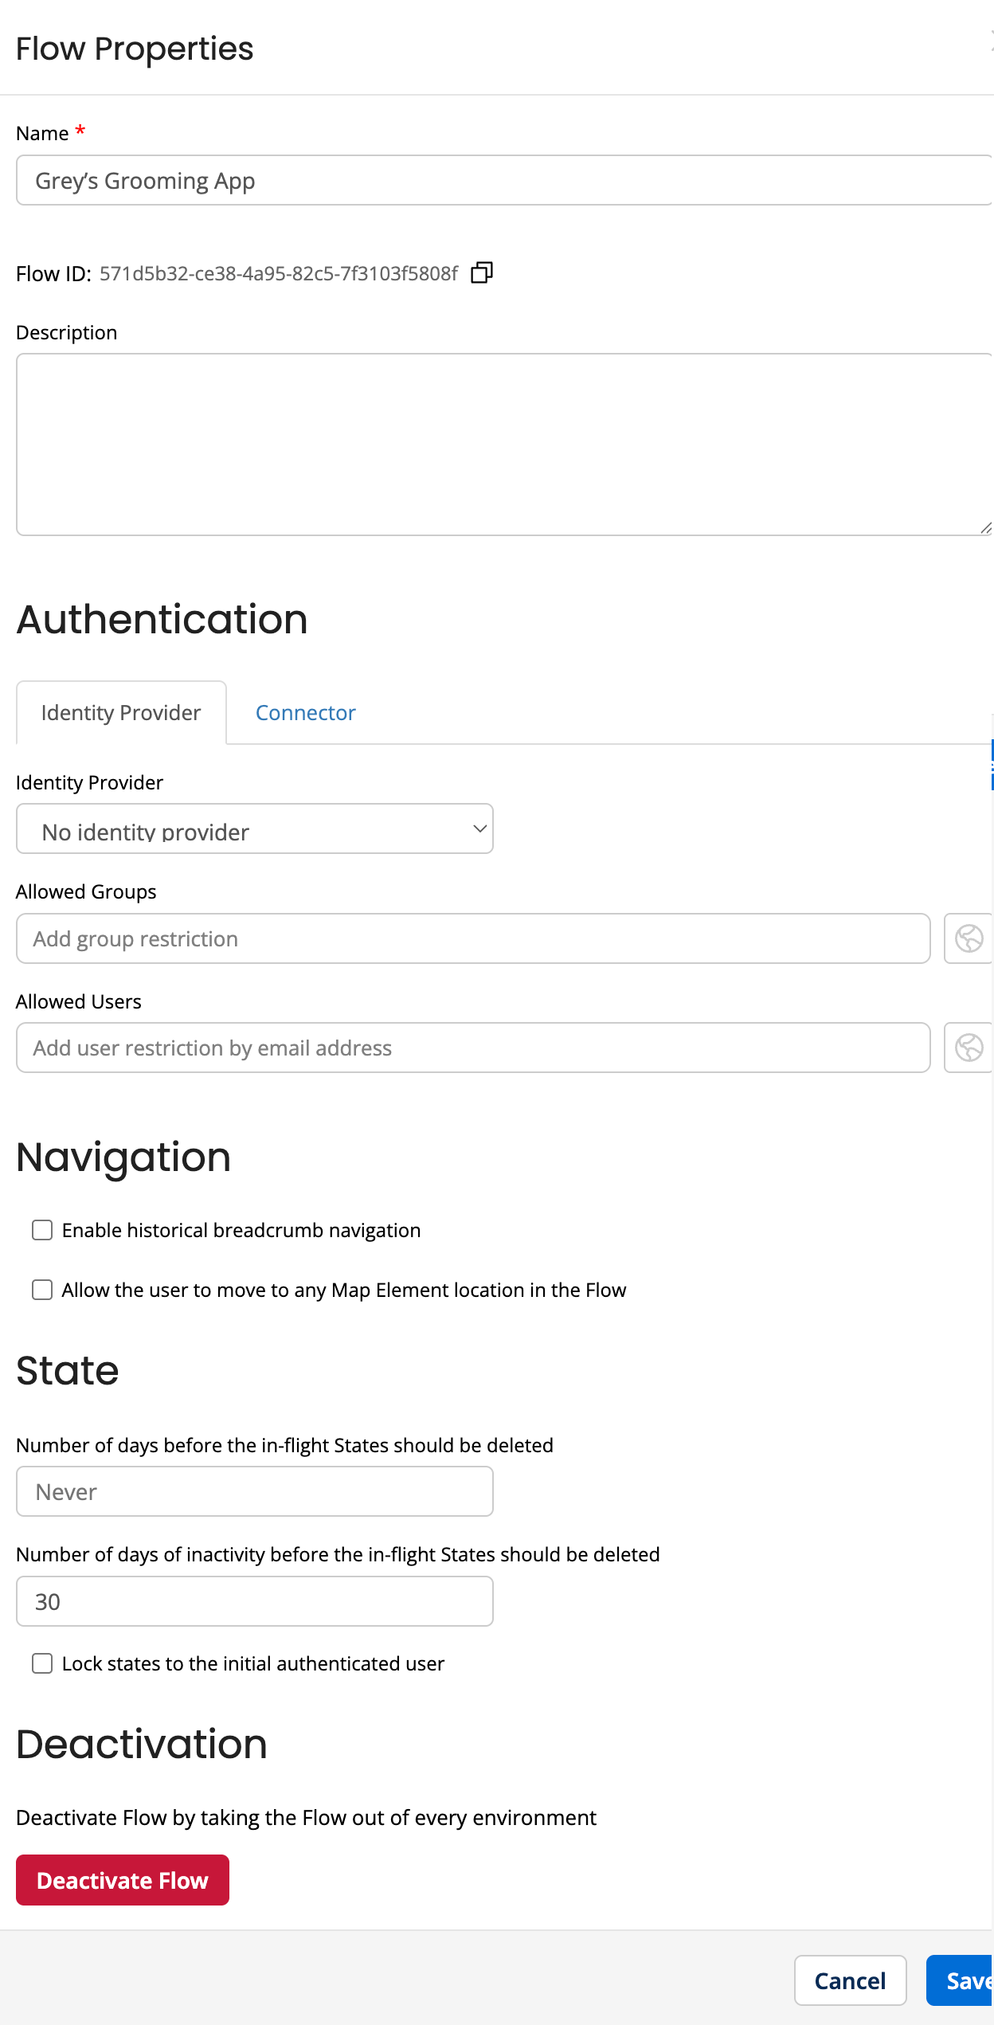Click the flow Name text field
The image size is (994, 2025).
[502, 181]
